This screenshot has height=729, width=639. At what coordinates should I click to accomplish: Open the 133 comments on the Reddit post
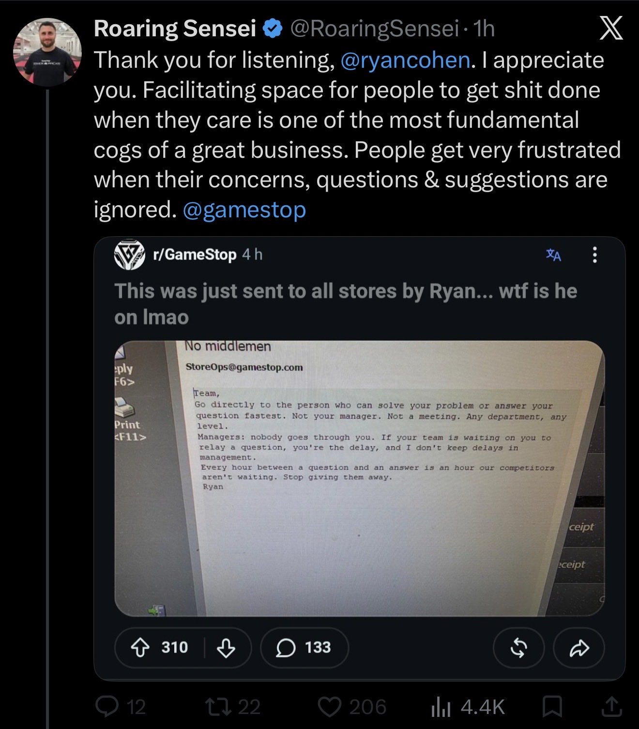pos(304,648)
